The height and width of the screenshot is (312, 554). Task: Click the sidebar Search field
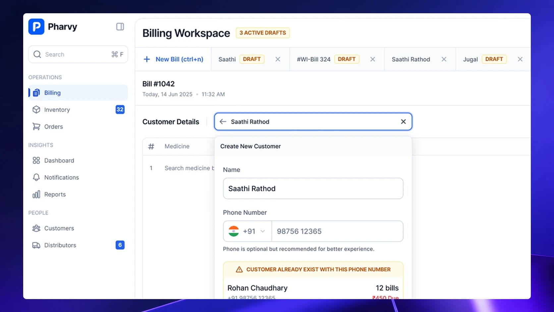78,54
